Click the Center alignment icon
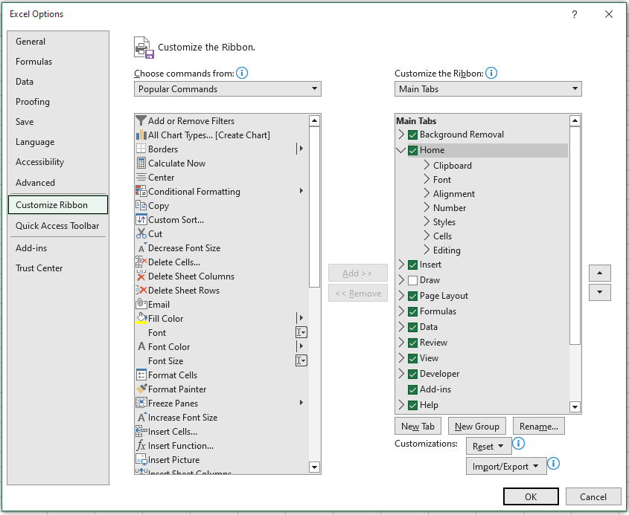The width and height of the screenshot is (629, 515). coord(141,177)
